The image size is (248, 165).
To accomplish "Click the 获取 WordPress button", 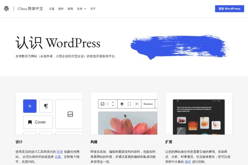I will click(x=229, y=9).
